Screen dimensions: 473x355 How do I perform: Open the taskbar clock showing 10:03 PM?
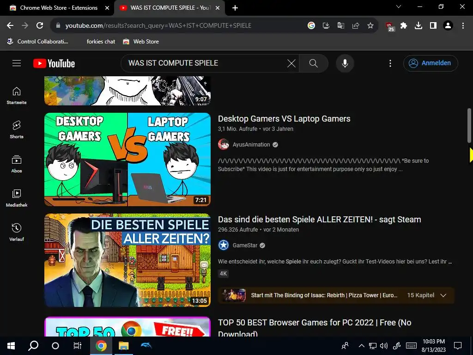point(433,346)
